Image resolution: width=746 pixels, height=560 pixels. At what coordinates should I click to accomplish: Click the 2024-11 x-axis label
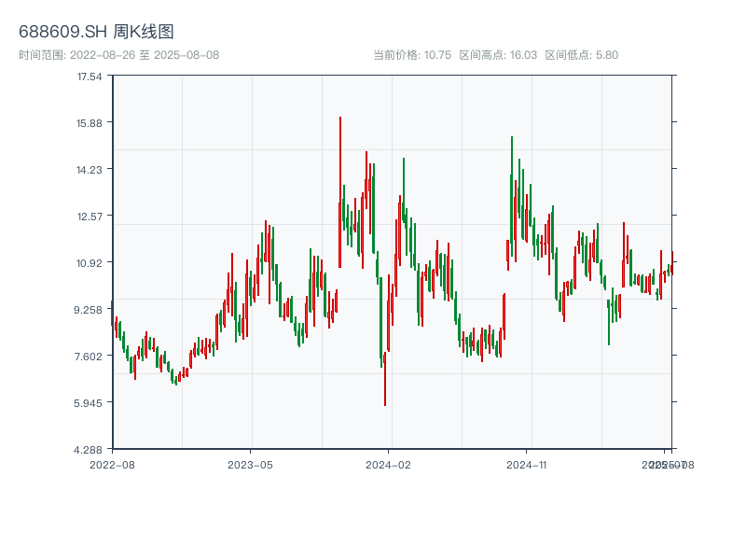[x=526, y=465]
